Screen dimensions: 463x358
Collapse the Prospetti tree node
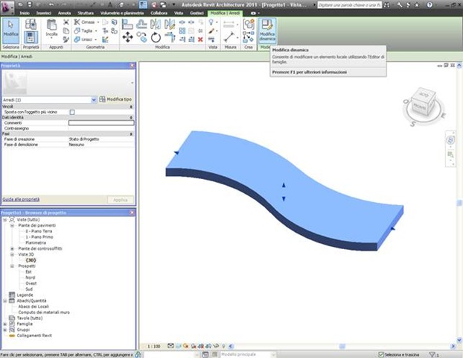pyautogui.click(x=12, y=266)
